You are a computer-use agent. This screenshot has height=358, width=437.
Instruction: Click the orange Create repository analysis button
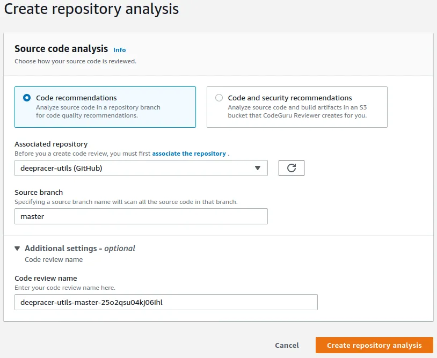coord(374,345)
